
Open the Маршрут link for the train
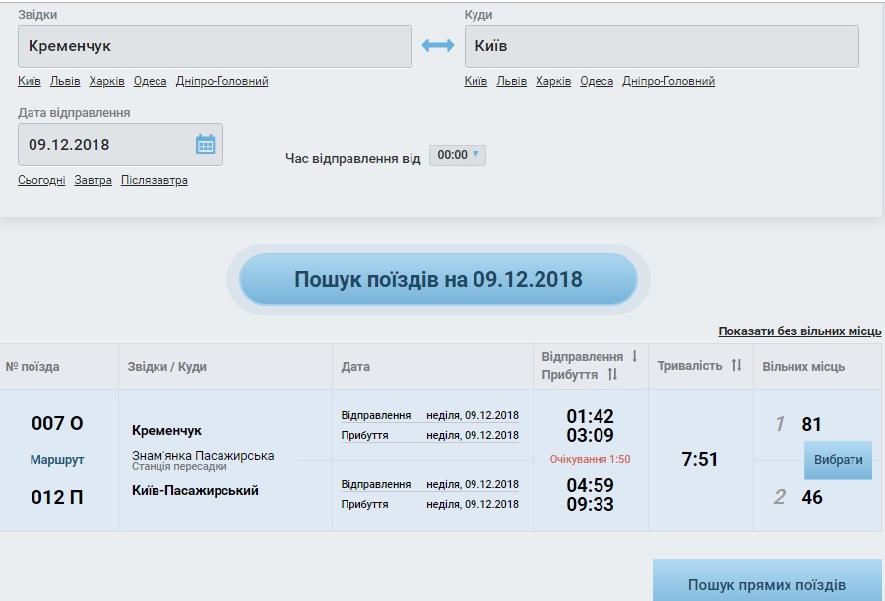tap(57, 460)
